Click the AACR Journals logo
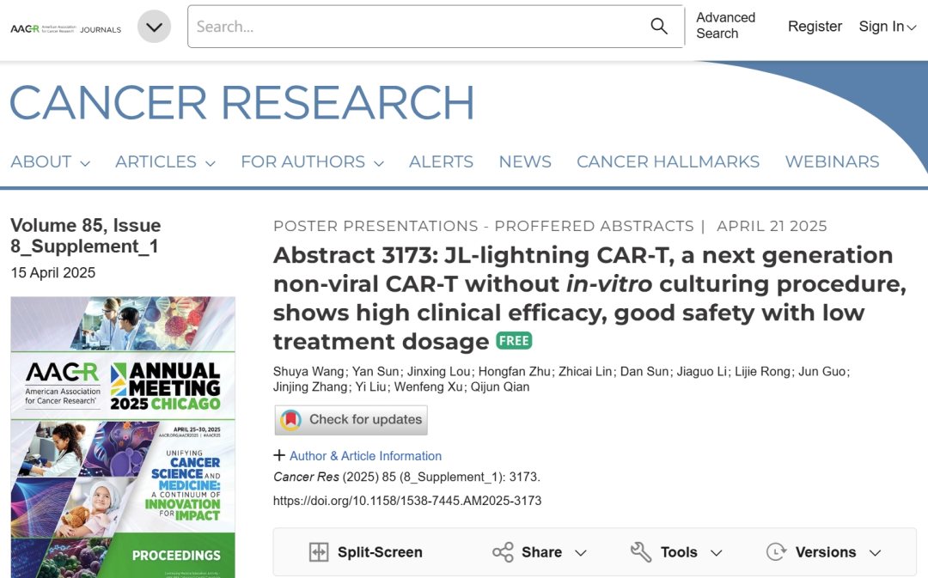928x578 pixels. click(65, 29)
